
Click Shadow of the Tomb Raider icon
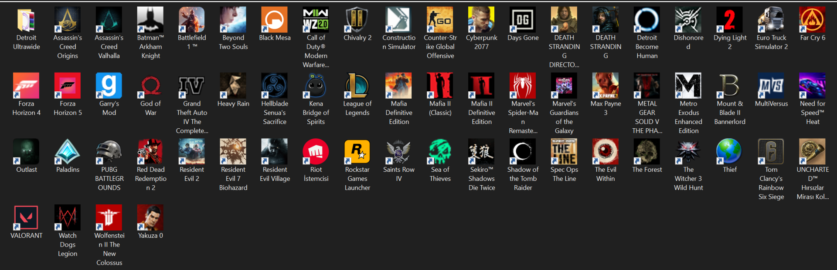click(523, 152)
